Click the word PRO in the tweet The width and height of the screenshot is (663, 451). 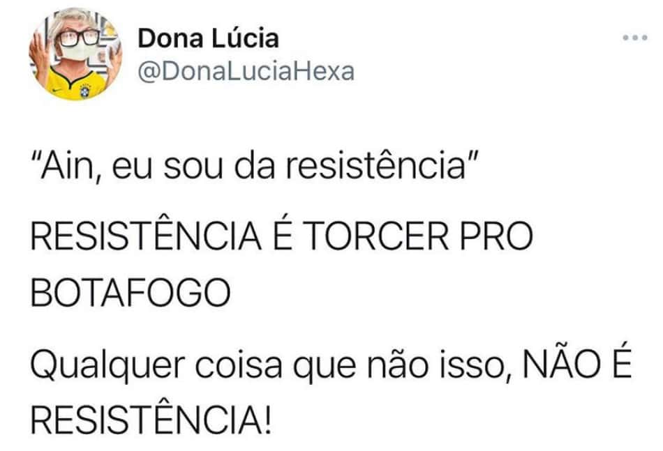pyautogui.click(x=496, y=236)
